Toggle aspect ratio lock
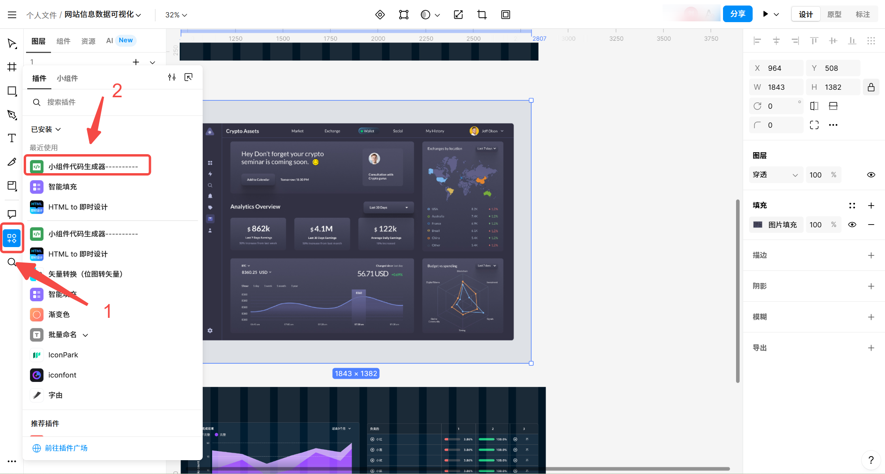This screenshot has height=474, width=885. 871,87
